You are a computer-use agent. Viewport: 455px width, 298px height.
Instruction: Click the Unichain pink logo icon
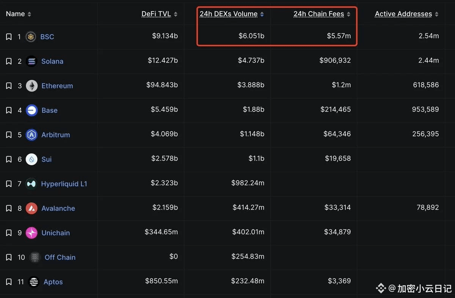pyautogui.click(x=31, y=233)
